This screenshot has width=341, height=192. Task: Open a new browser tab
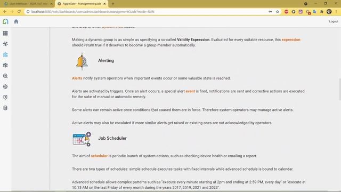click(x=113, y=4)
